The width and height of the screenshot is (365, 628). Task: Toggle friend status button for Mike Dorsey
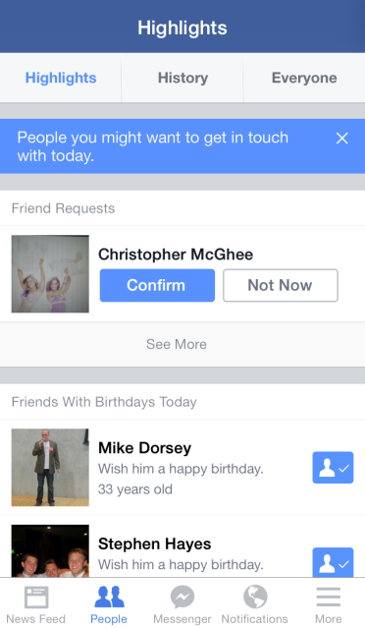pyautogui.click(x=333, y=468)
